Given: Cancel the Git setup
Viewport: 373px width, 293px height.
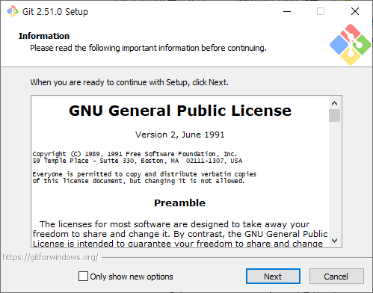Looking at the screenshot, I should 336,276.
